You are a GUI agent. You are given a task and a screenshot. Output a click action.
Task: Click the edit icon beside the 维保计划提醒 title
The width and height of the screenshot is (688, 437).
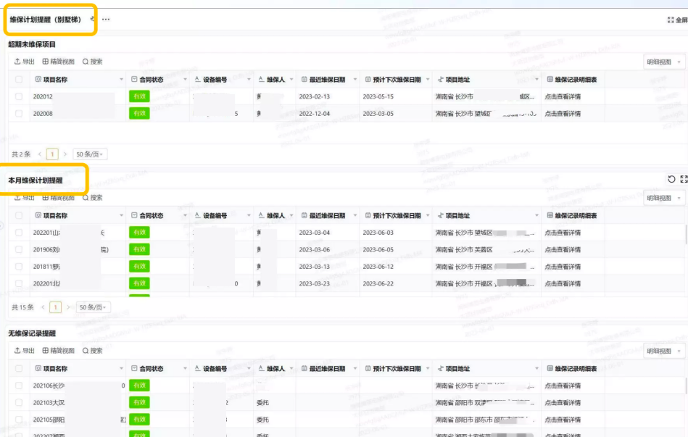pos(93,19)
